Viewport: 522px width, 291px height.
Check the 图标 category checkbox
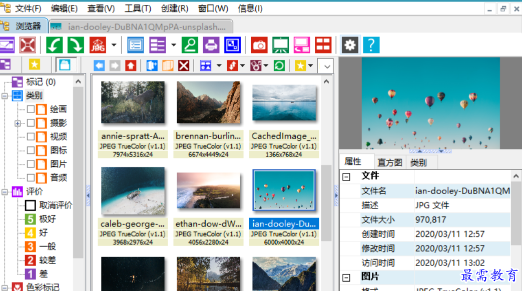click(x=31, y=150)
